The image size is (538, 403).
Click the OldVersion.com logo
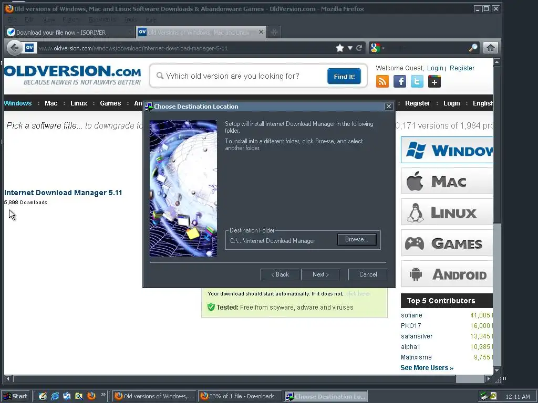73,76
